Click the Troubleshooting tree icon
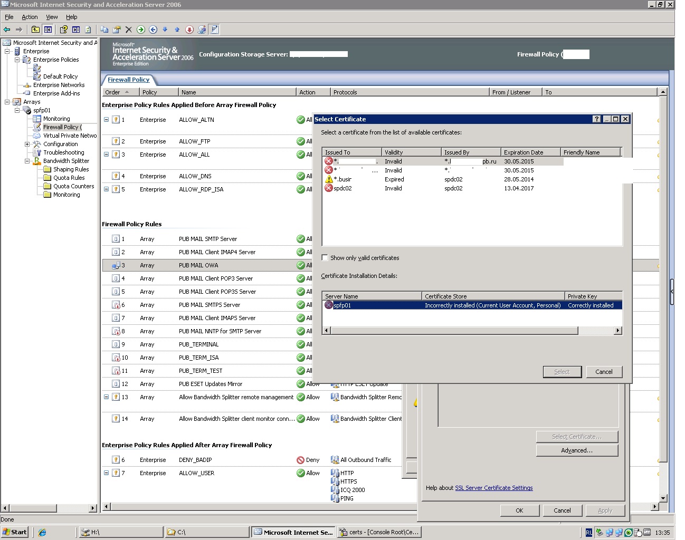Viewport: 685px width, 540px height. point(37,152)
